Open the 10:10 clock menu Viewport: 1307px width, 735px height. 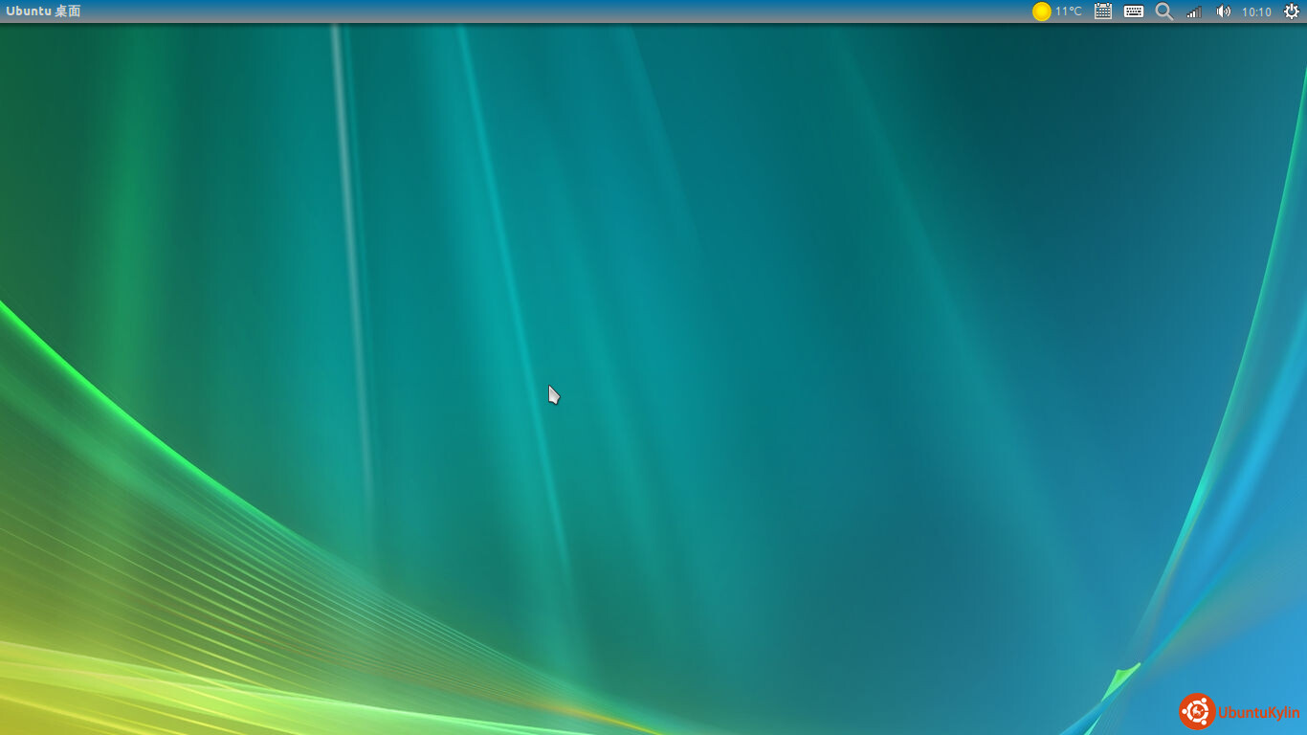(x=1256, y=11)
